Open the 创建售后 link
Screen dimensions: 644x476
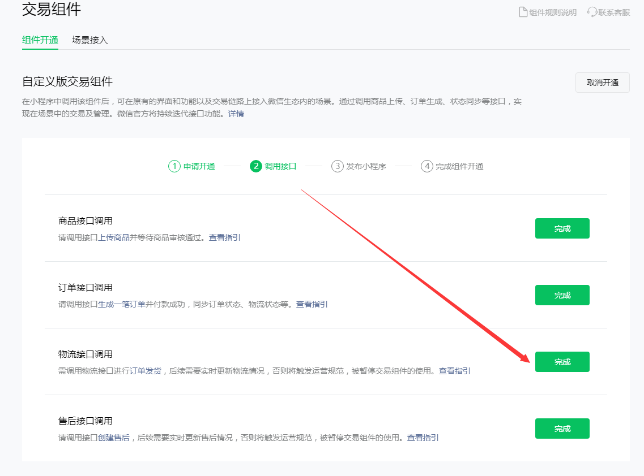(114, 438)
